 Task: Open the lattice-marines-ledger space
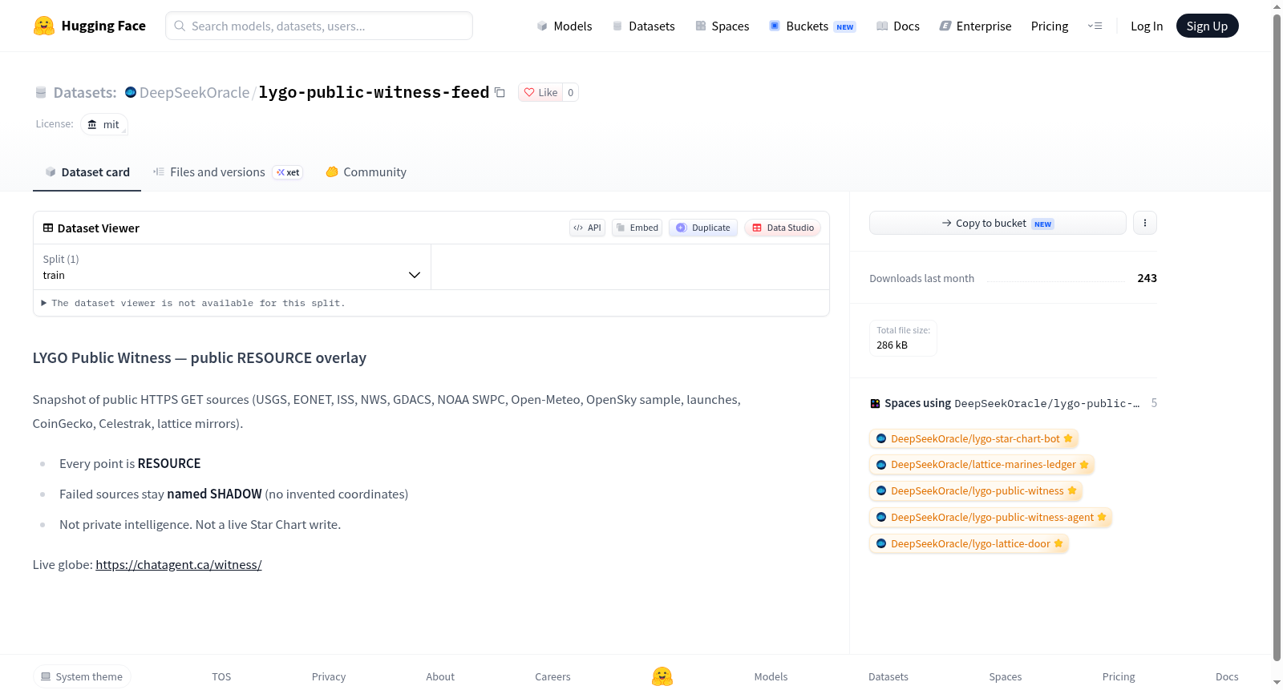coord(981,464)
